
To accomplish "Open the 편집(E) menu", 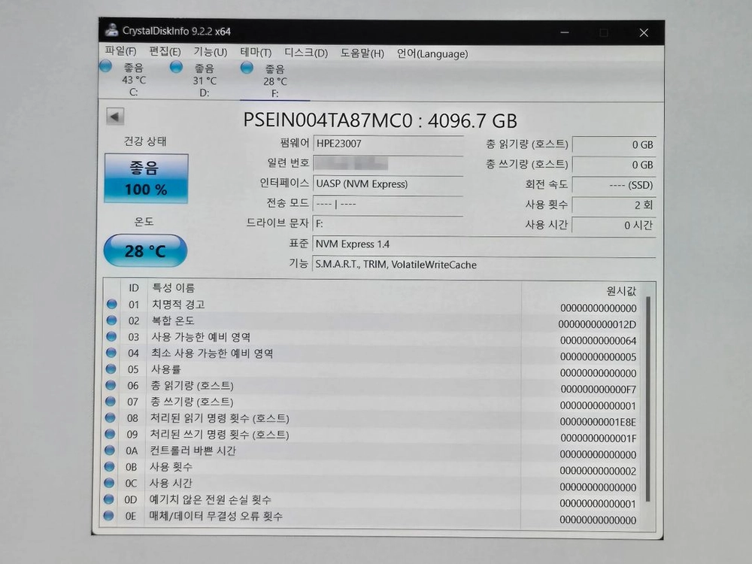I will point(165,51).
